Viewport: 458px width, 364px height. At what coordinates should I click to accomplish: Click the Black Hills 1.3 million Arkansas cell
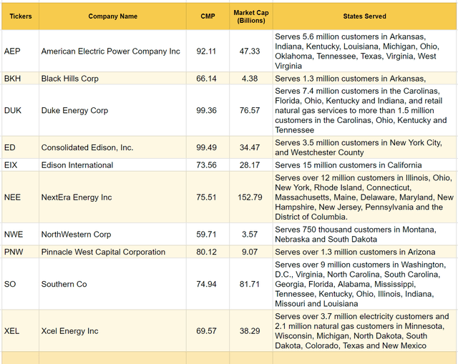point(364,78)
